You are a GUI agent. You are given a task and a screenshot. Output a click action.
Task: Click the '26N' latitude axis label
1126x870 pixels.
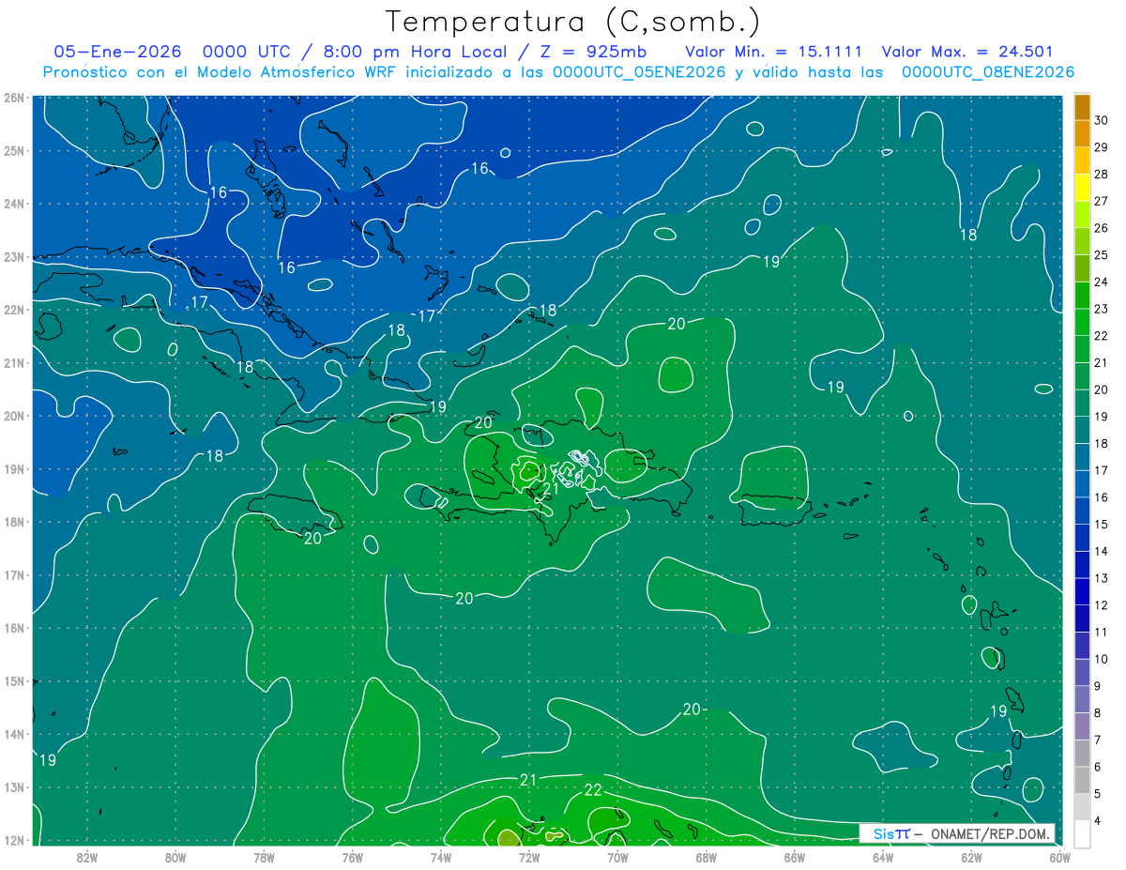pyautogui.click(x=13, y=98)
